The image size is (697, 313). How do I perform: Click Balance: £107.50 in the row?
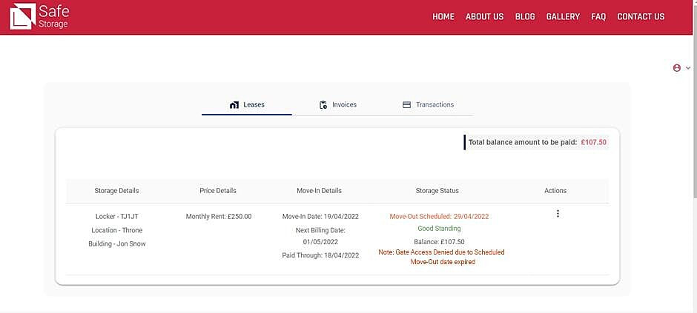click(439, 242)
